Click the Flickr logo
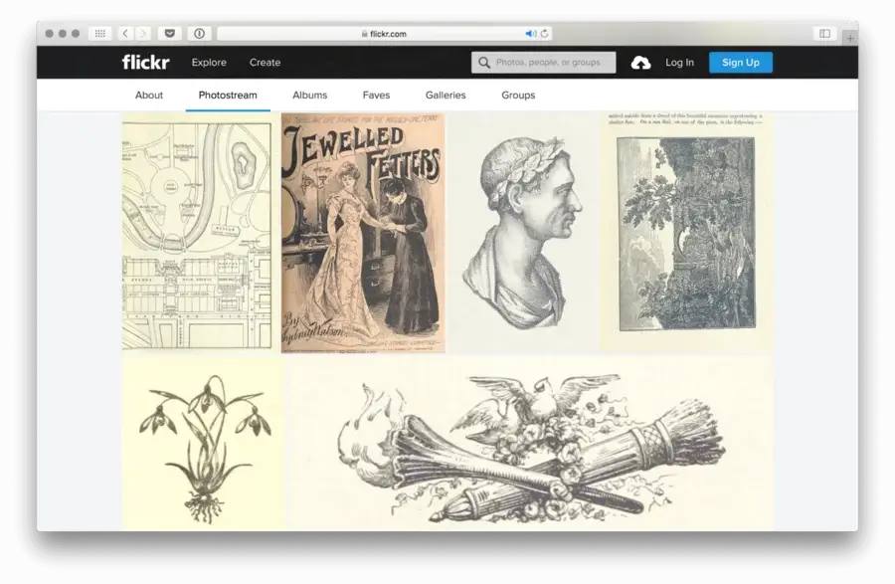This screenshot has height=584, width=895. 145,63
